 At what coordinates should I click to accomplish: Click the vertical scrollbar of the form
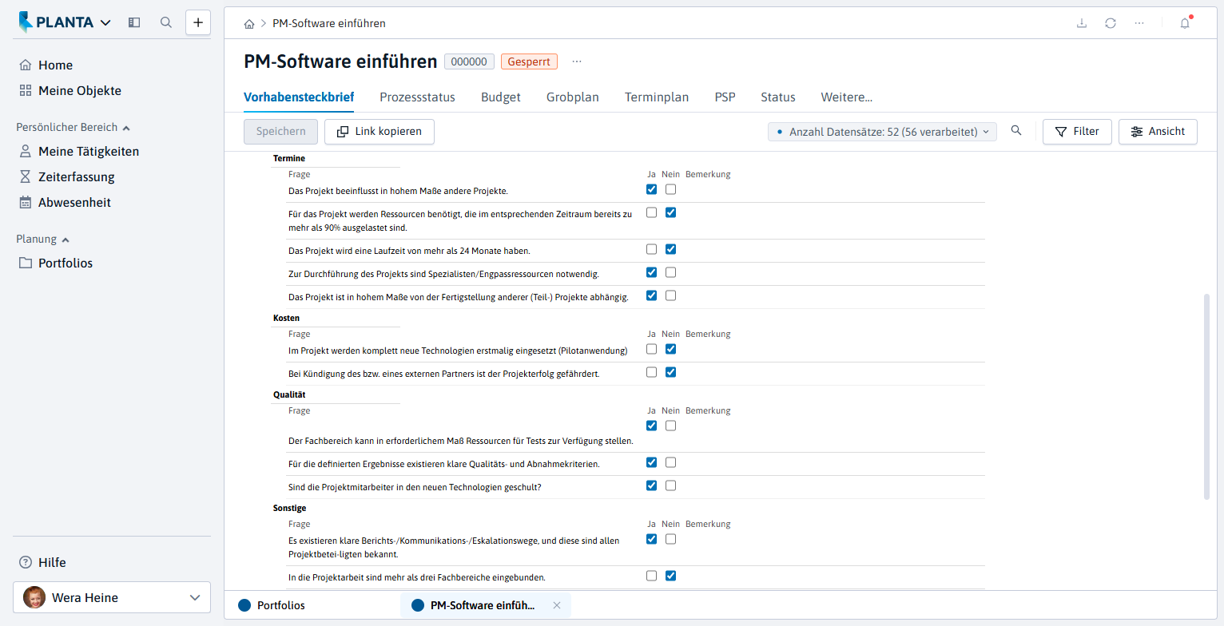[1206, 396]
